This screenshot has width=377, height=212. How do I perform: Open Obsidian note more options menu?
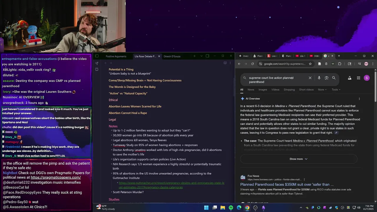click(230, 63)
